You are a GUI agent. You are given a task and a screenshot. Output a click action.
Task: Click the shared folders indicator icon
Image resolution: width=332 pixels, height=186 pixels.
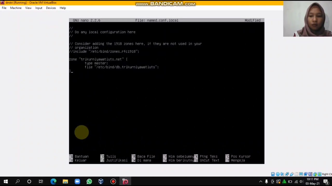tap(296, 174)
